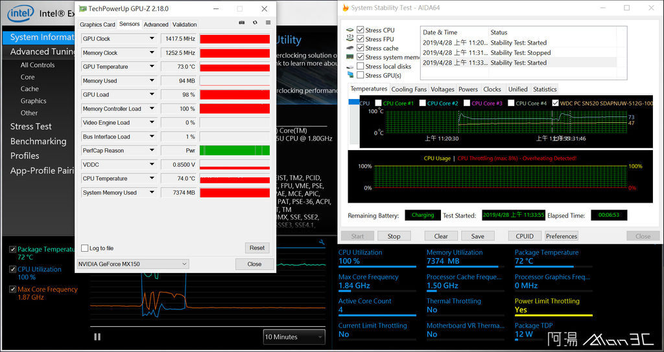Open AIDA64 Statistics tab
Viewport: 664px width, 352px height.
coord(545,89)
